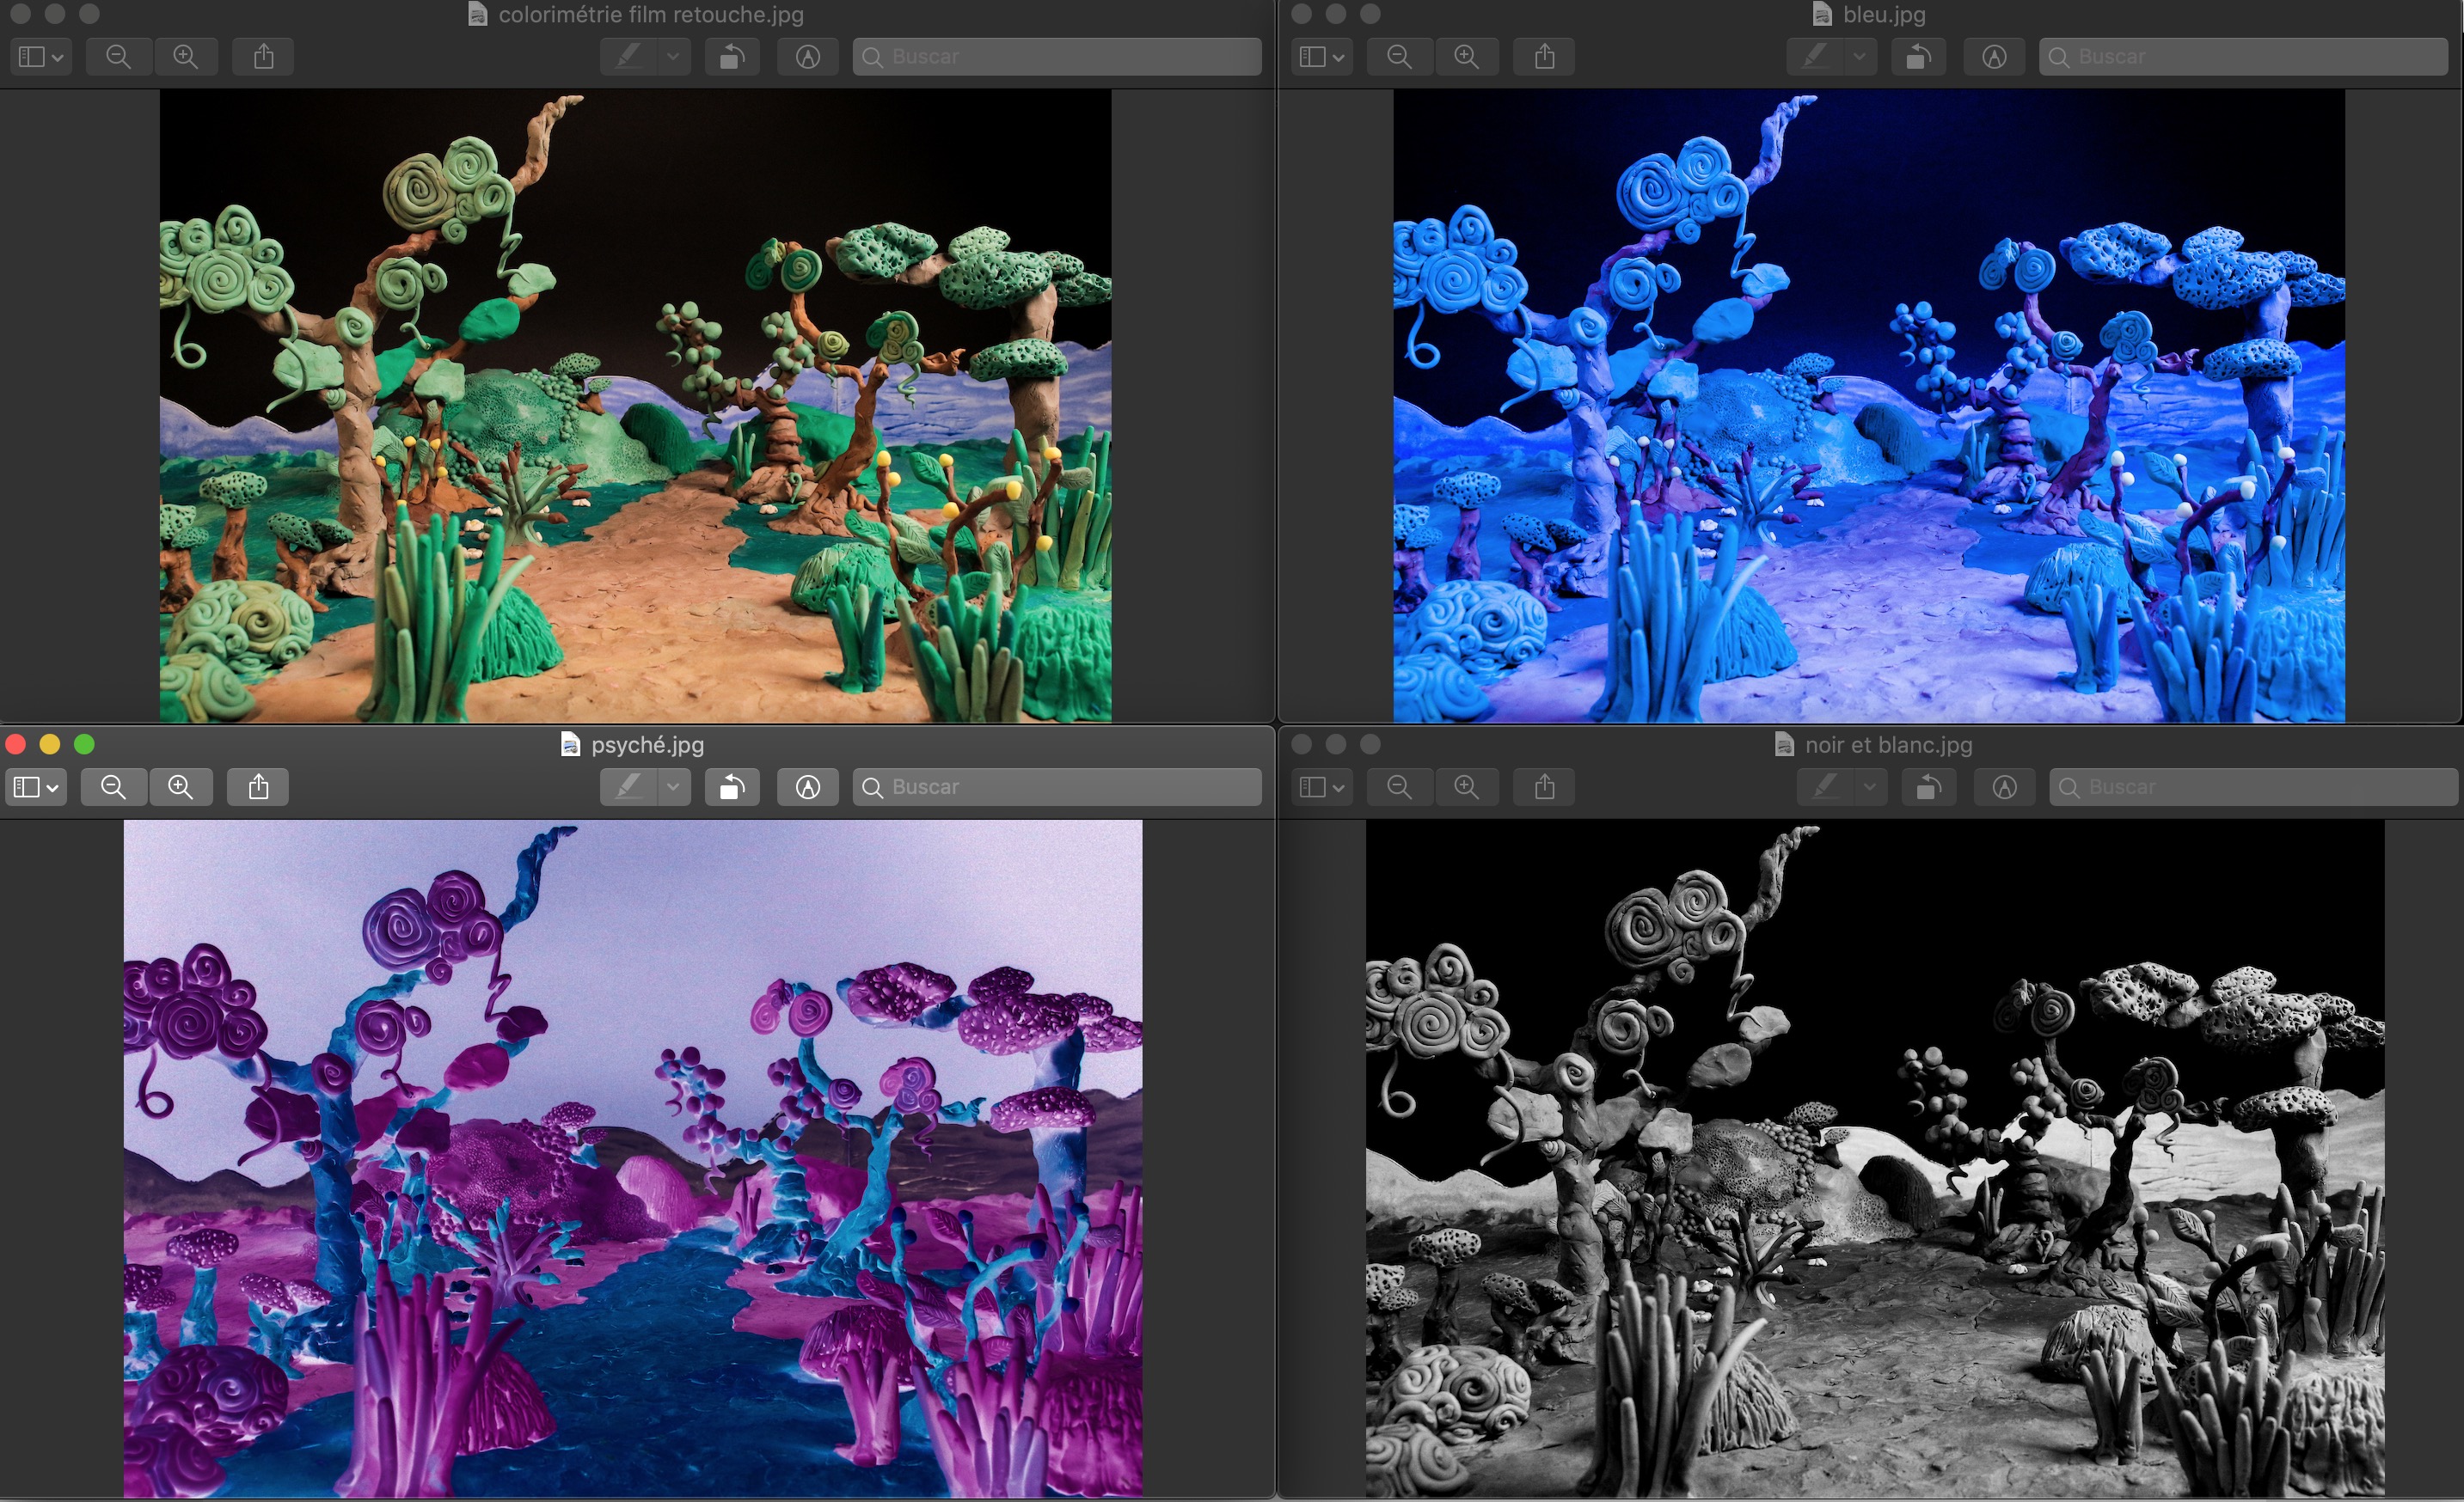Open highlight pen options dropdown in psyché.jpg

(x=674, y=787)
